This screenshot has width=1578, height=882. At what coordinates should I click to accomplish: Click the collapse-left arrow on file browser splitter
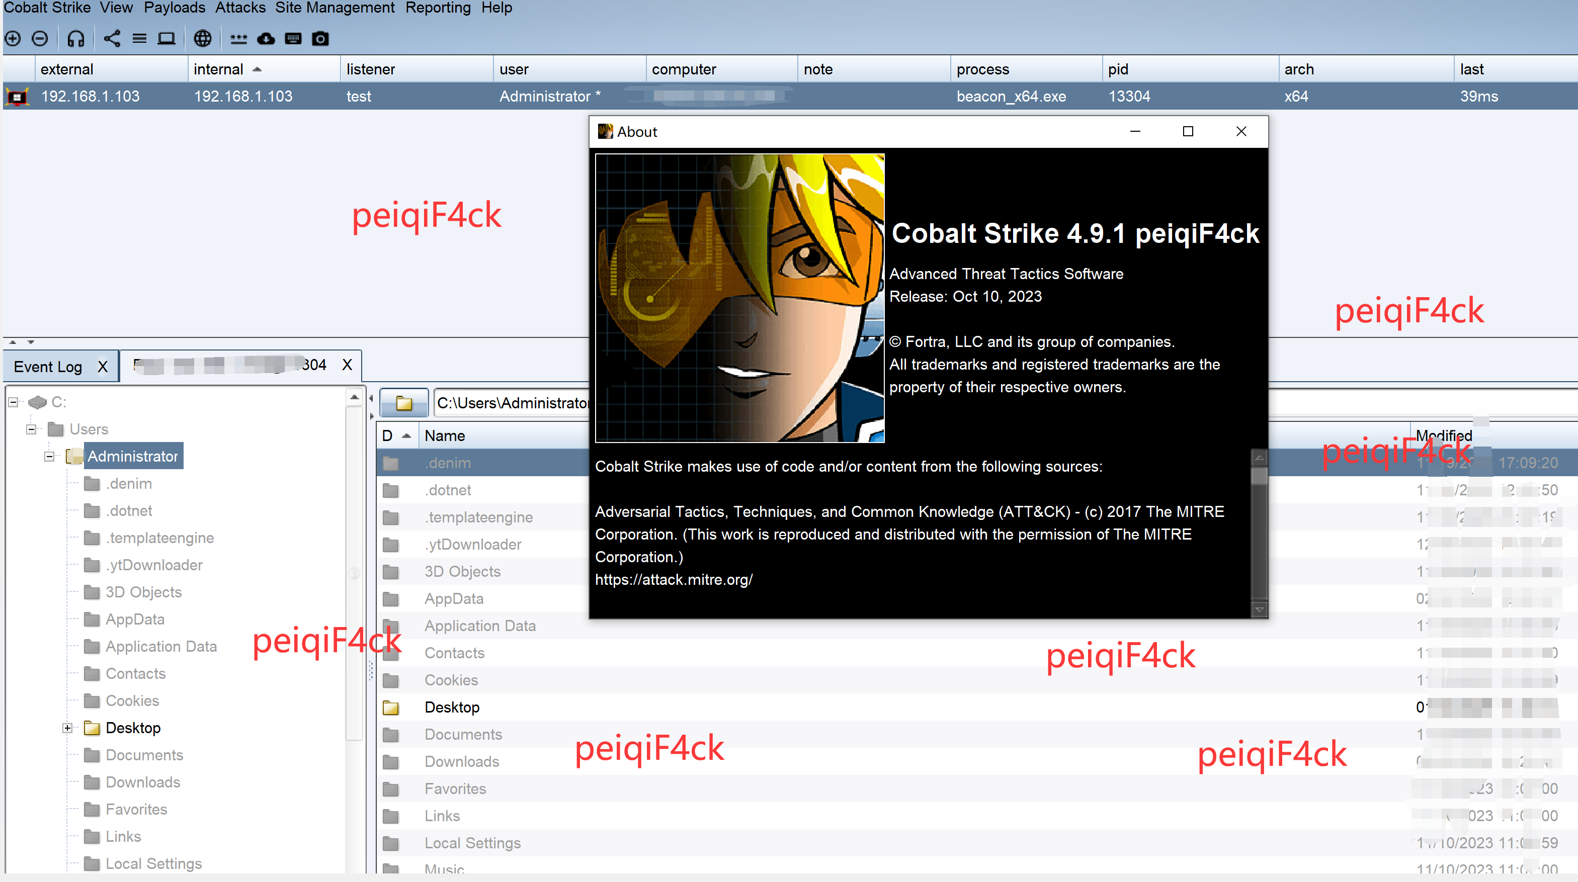[x=371, y=399]
